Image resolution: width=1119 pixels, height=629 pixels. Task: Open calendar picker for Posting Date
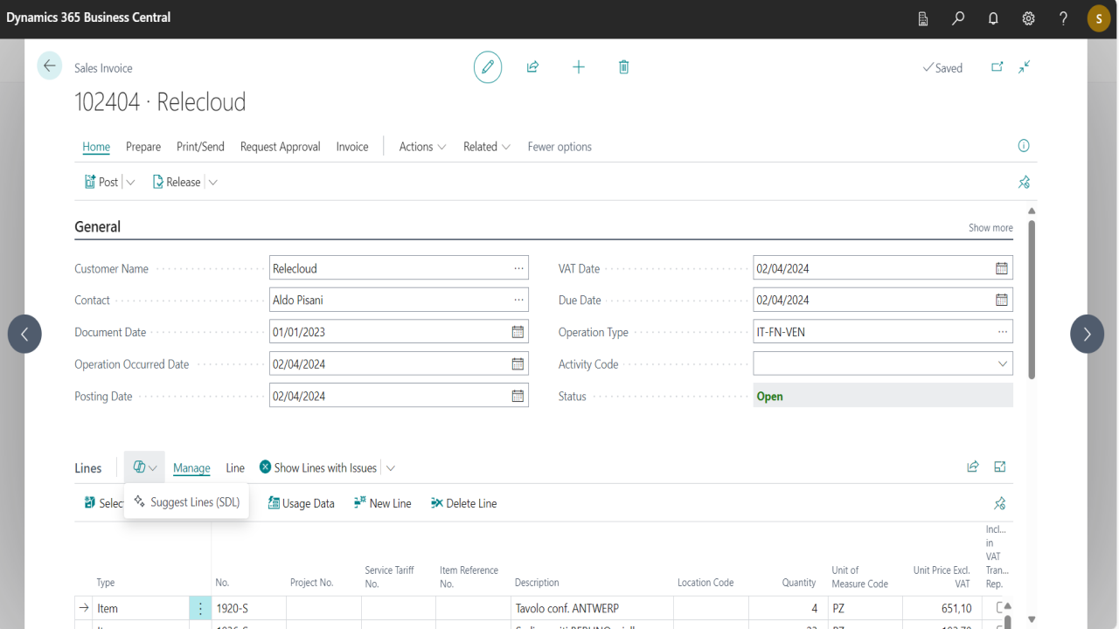(x=518, y=396)
